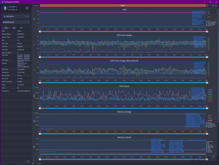219x165 pixels.
Task: Open the test application selection dropdown
Action: pyautogui.click(x=16, y=22)
